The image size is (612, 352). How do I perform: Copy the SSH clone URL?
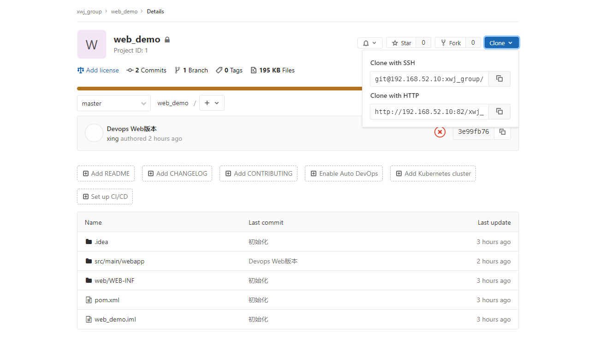tap(499, 79)
